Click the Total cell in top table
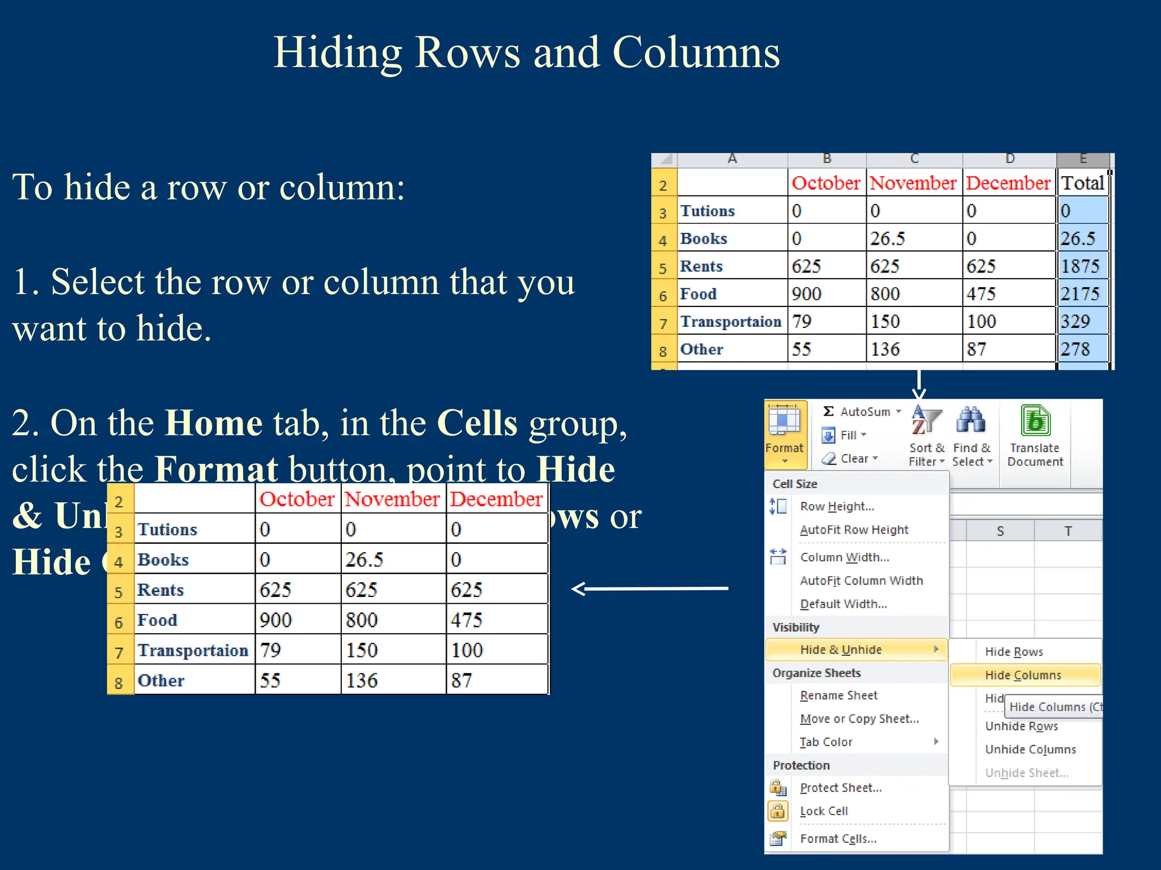Viewport: 1161px width, 870px height. tap(1083, 182)
